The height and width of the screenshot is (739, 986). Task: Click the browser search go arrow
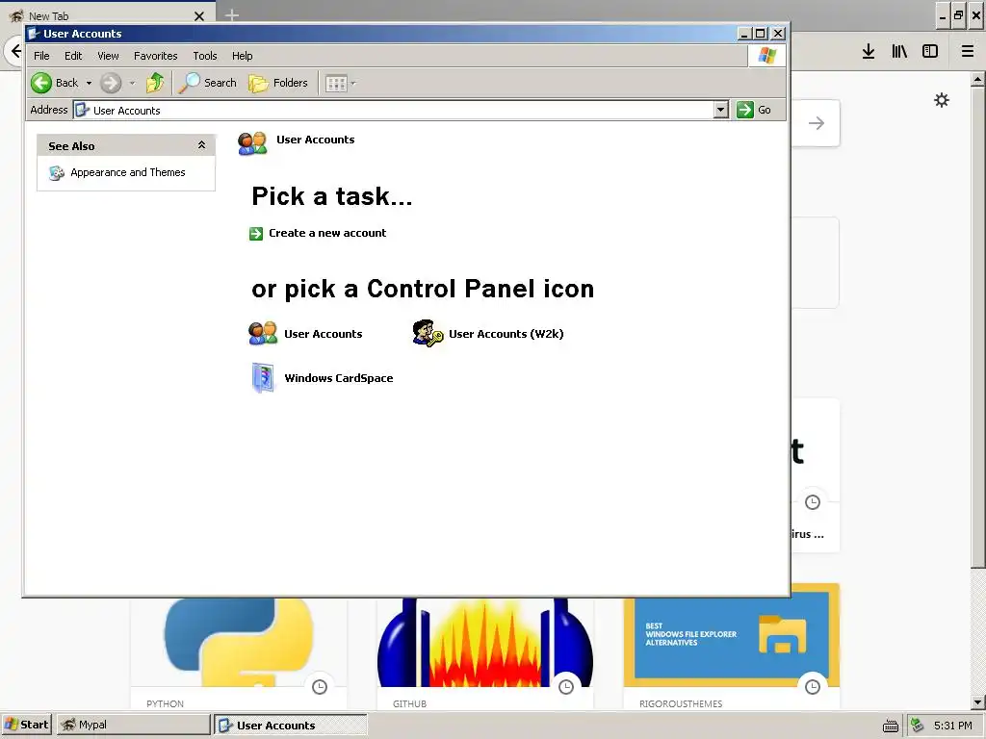click(817, 123)
